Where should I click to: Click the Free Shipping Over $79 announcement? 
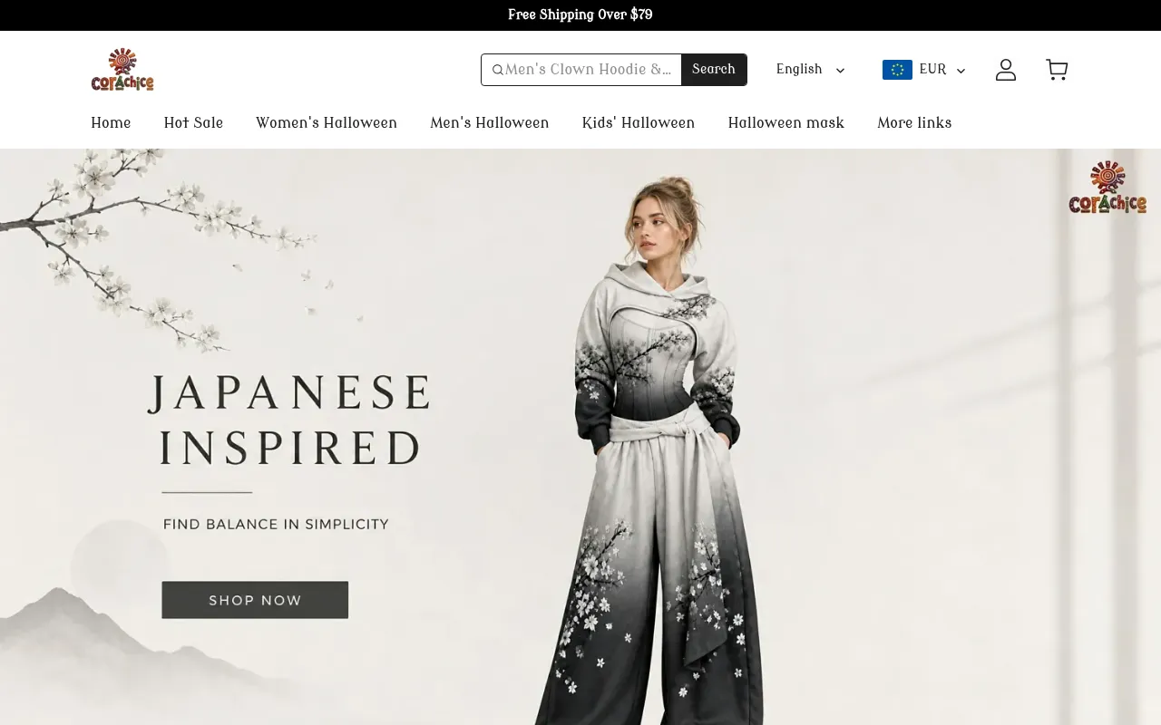point(580,15)
